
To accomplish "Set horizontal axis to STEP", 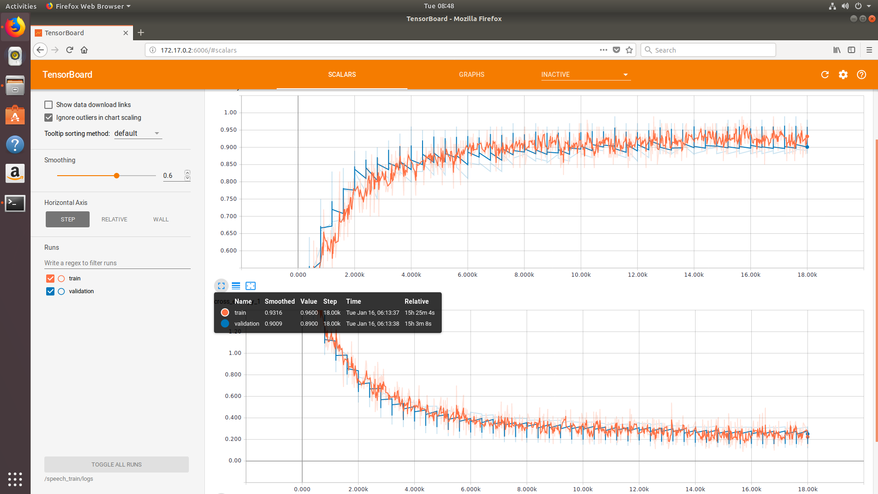I will (x=68, y=220).
